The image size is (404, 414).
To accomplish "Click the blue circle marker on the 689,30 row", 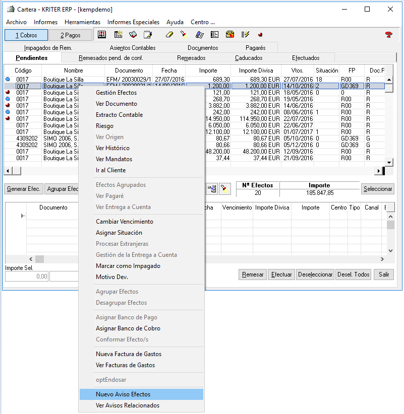I will 8,79.
